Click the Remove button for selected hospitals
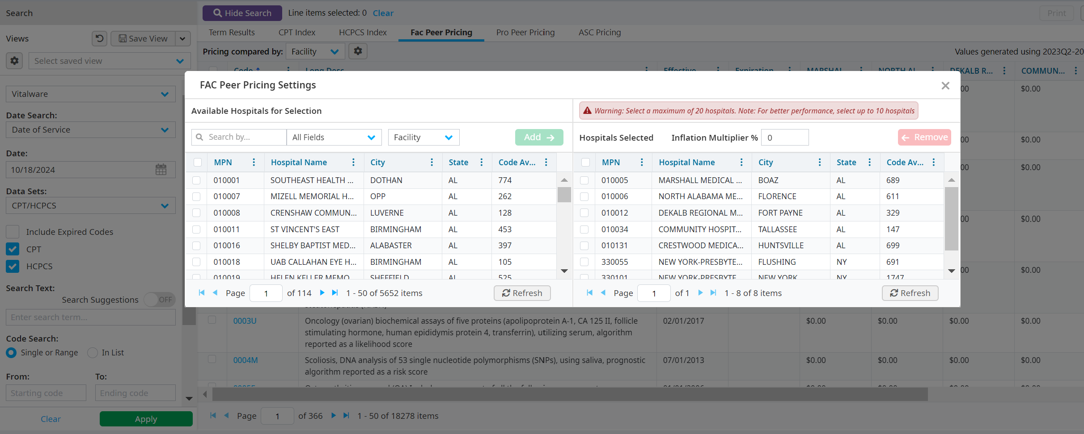Viewport: 1084px width, 434px height. [924, 138]
